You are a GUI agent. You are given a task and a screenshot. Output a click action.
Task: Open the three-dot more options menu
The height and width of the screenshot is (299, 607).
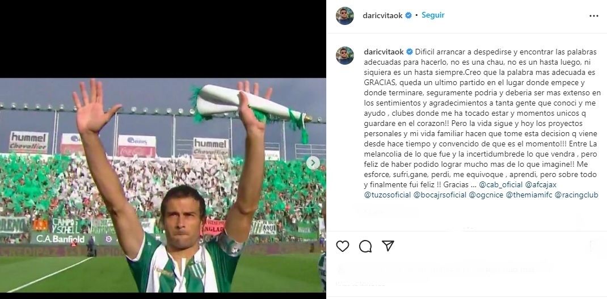click(x=593, y=15)
